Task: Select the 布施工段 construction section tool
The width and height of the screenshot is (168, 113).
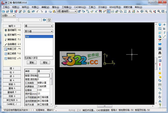Action: tap(12, 49)
